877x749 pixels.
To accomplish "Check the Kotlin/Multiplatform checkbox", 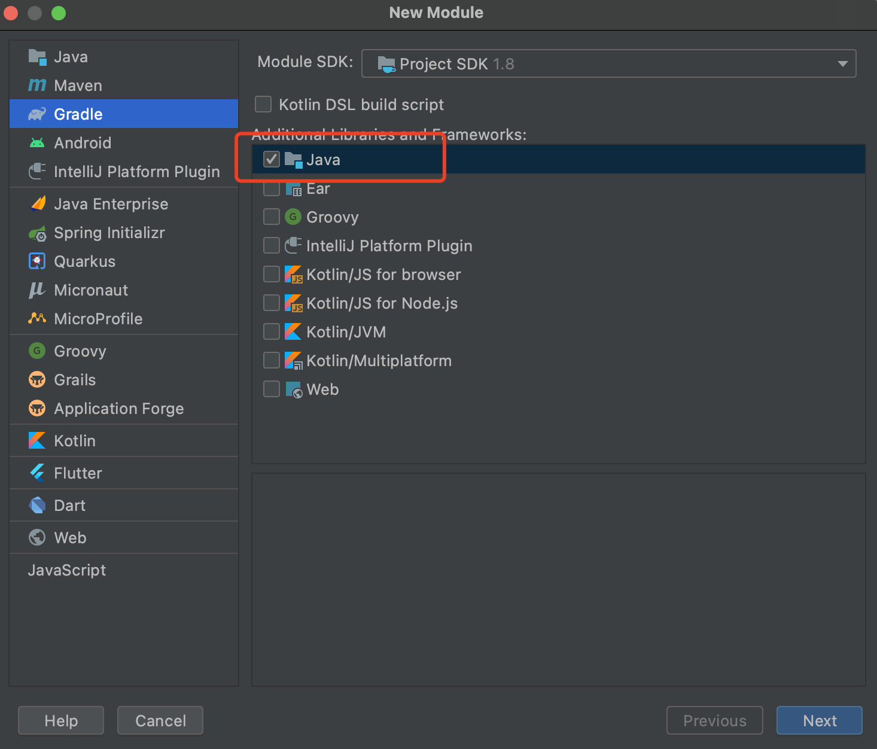I will click(272, 360).
